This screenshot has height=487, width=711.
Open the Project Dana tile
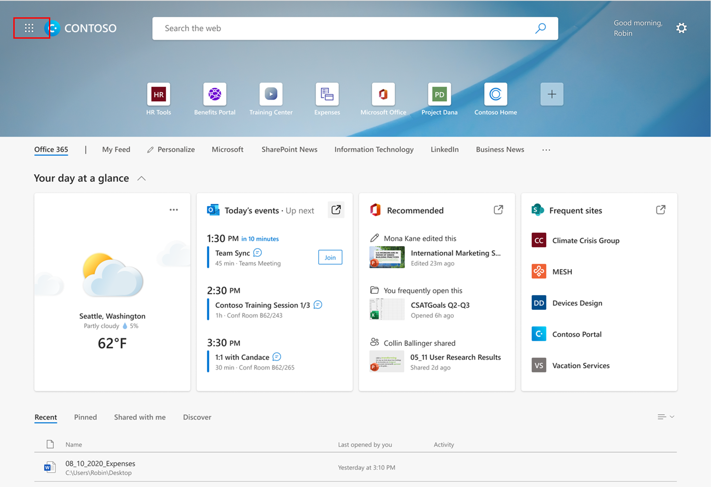(x=439, y=94)
